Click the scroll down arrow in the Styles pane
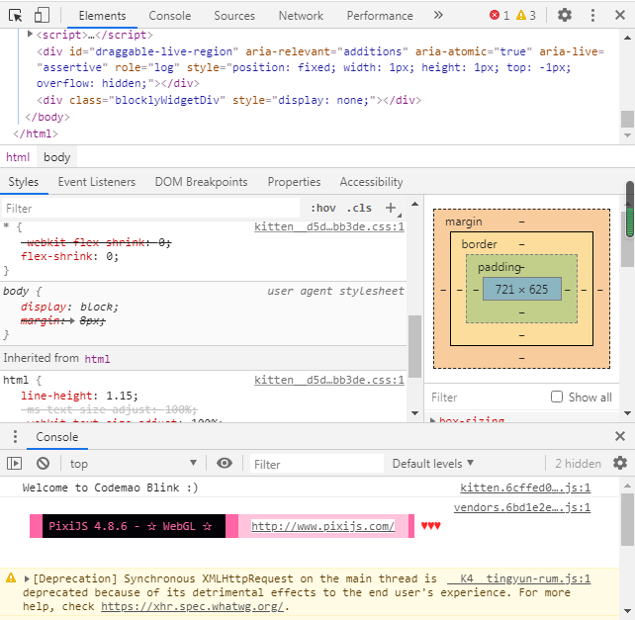This screenshot has height=620, width=635. pyautogui.click(x=414, y=412)
